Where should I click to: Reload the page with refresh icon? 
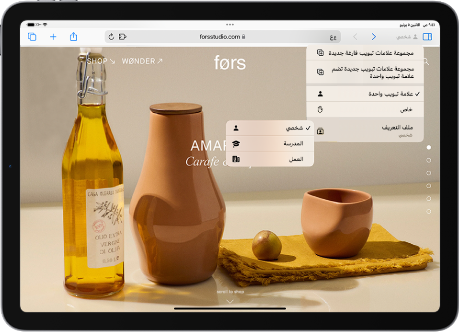pos(112,37)
